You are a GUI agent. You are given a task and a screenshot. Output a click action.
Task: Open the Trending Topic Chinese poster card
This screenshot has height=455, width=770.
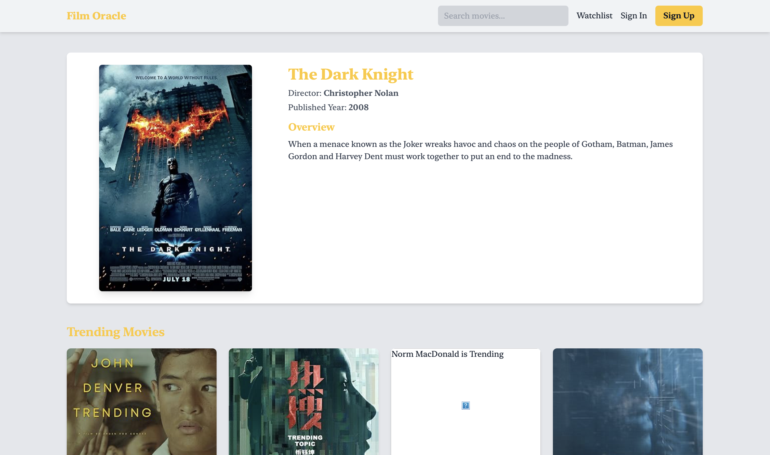[303, 402]
